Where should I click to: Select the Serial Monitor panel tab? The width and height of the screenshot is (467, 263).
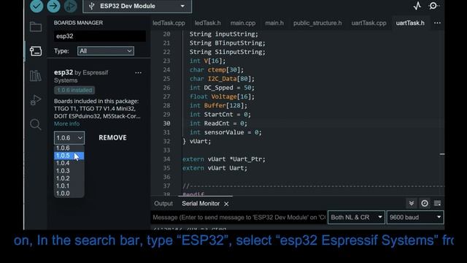click(201, 204)
